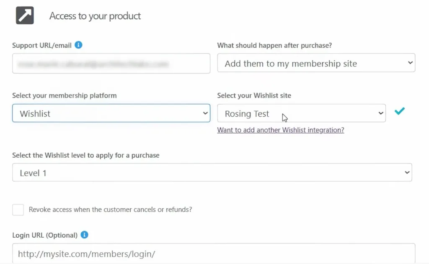The width and height of the screenshot is (429, 264).
Task: Open the Wishlist site dropdown showing Rosing Test
Action: click(x=301, y=113)
